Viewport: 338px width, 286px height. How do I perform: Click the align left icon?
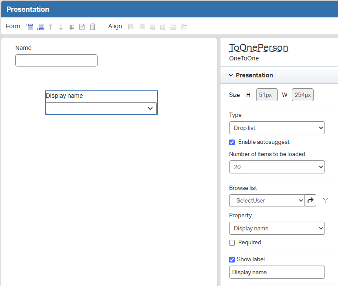[131, 27]
